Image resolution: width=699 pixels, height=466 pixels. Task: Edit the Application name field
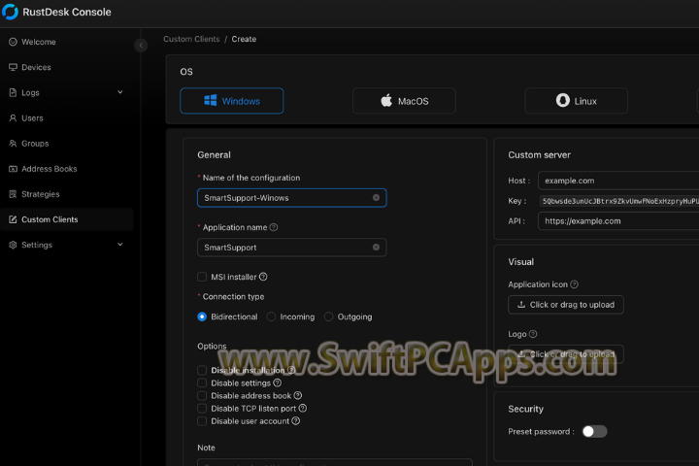click(292, 248)
